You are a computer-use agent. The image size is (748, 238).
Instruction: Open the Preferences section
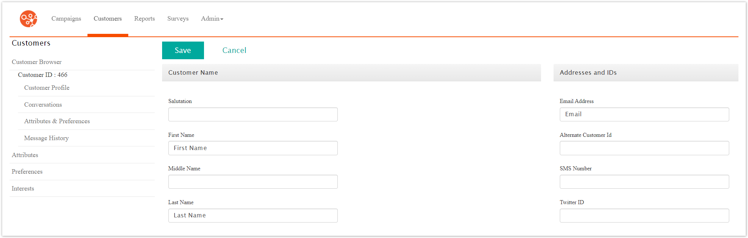pos(27,171)
